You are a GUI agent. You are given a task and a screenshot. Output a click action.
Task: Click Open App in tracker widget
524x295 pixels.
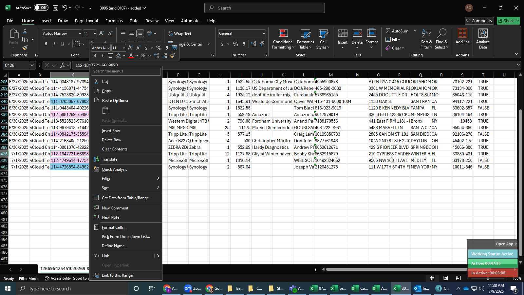[x=506, y=244]
